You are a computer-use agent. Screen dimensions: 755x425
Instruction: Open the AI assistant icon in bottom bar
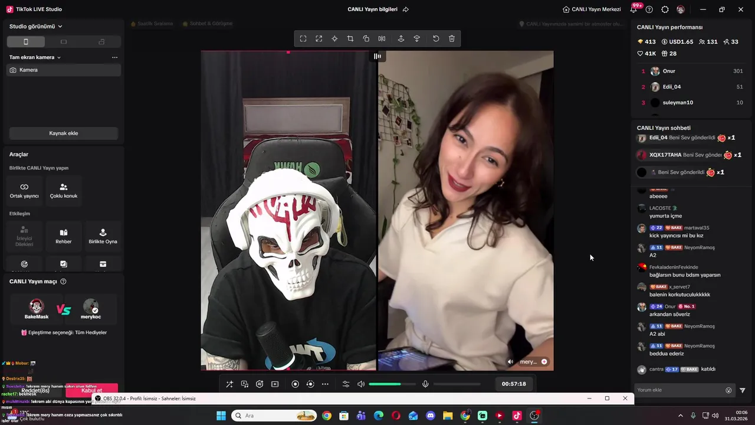click(x=260, y=384)
